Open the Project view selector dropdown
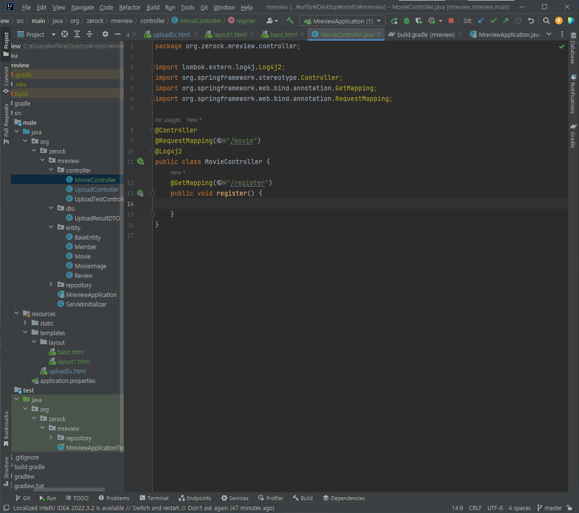Screen dimensions: 579x513 (37, 34)
